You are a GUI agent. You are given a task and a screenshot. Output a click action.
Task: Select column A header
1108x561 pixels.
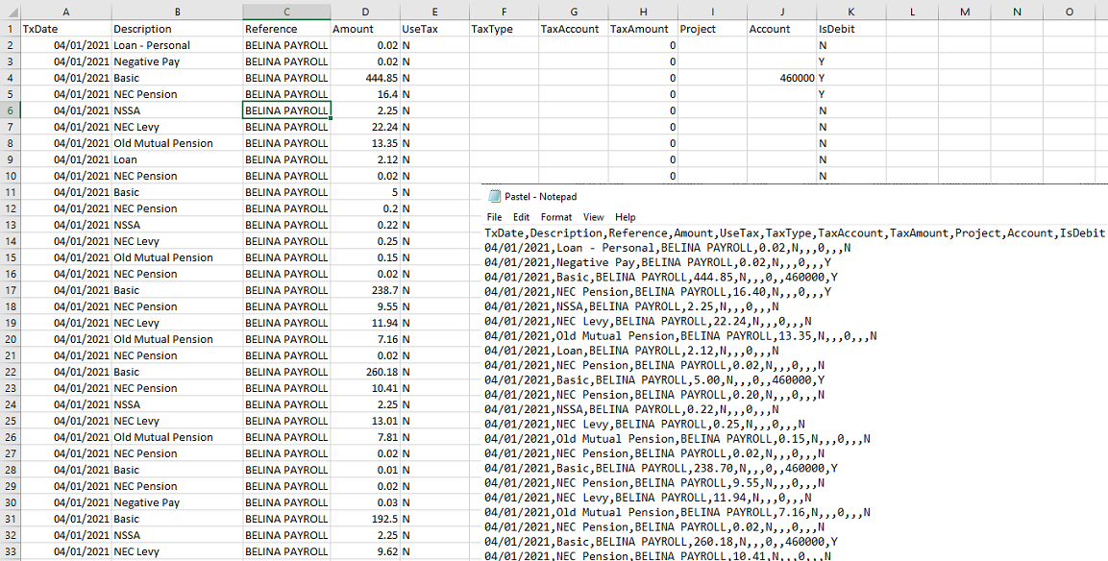click(x=66, y=12)
